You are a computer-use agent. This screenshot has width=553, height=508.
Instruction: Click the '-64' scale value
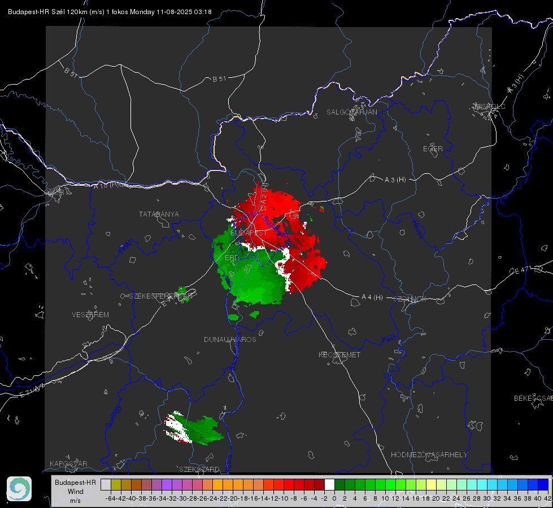pyautogui.click(x=111, y=498)
